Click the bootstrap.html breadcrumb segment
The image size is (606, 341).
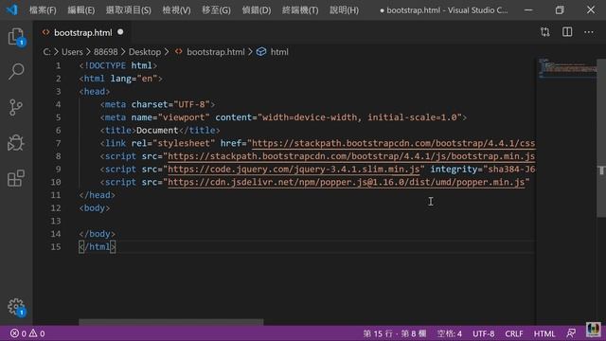pos(216,52)
